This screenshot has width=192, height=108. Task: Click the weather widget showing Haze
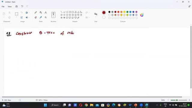tap(6, 105)
